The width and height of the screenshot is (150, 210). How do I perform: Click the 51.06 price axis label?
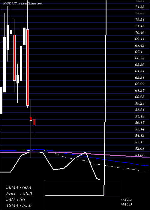(140, 155)
